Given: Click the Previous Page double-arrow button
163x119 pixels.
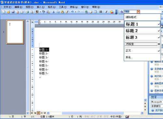Looking at the screenshot, I should click(145, 103).
